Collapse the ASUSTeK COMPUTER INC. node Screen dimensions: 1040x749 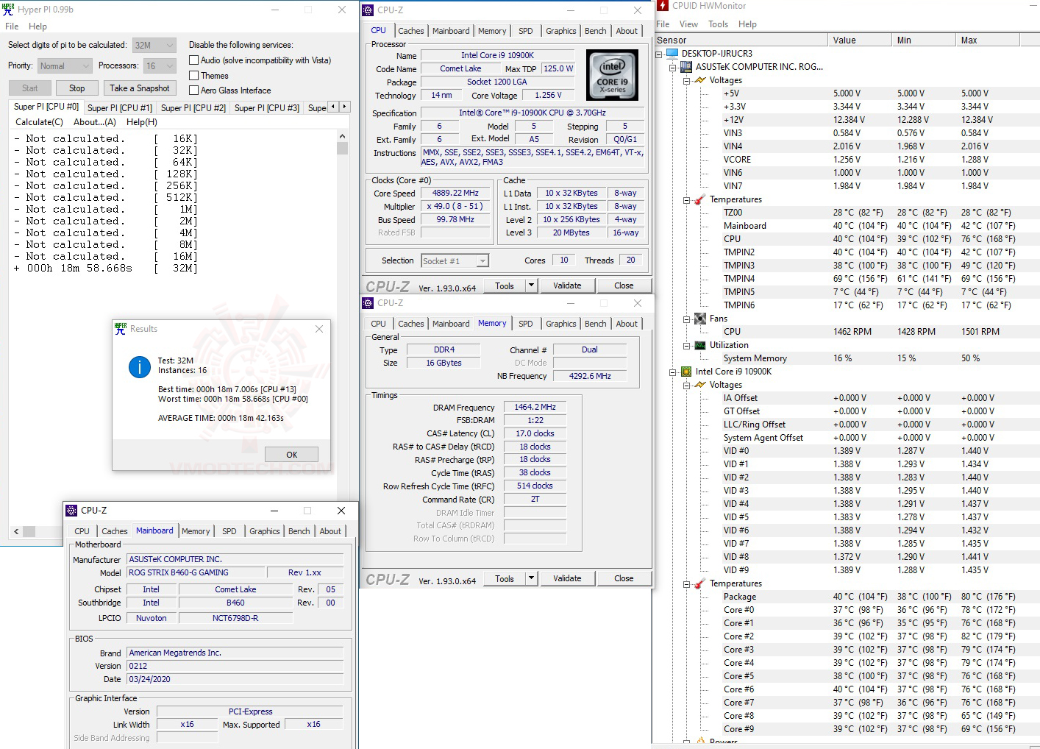coord(672,67)
